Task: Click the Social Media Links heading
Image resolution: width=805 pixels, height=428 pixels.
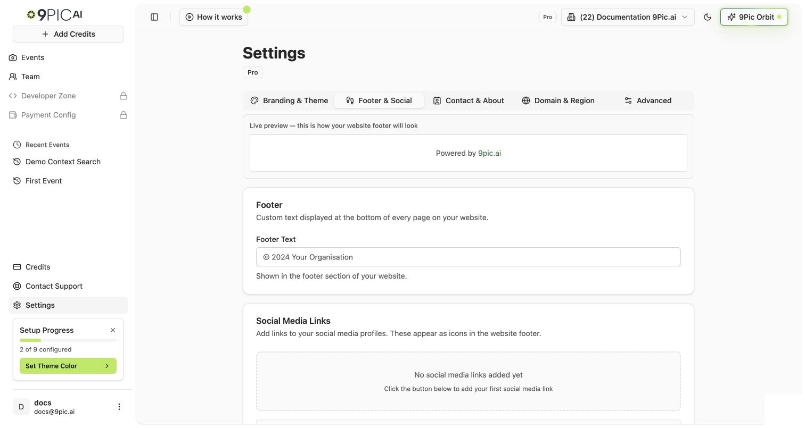Action: point(293,321)
